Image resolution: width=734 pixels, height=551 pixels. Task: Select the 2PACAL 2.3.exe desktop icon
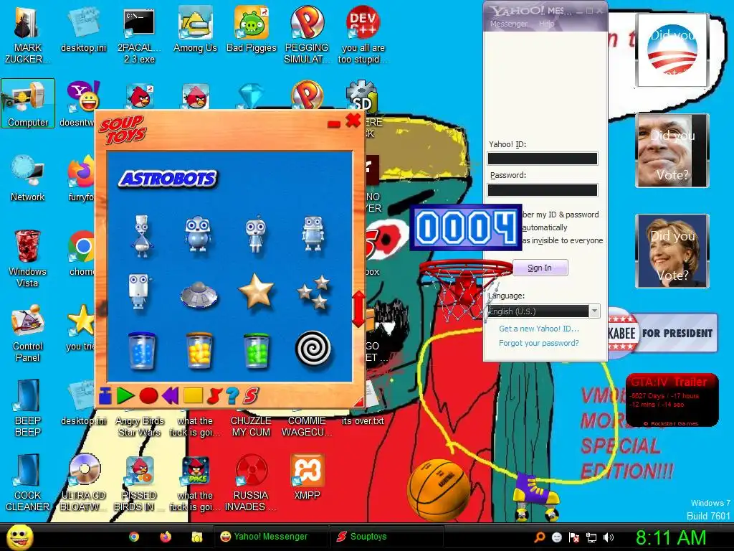coord(139,34)
